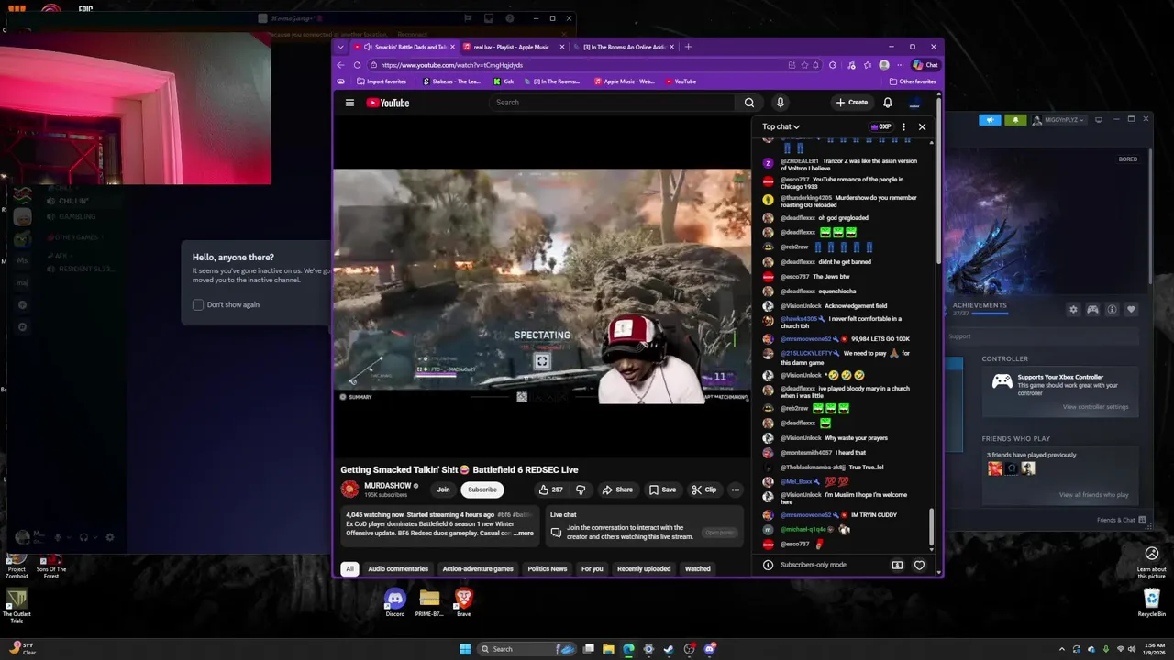Screen dimensions: 1174x660
Task: Expand the browser tab list chevron
Action: (340, 47)
